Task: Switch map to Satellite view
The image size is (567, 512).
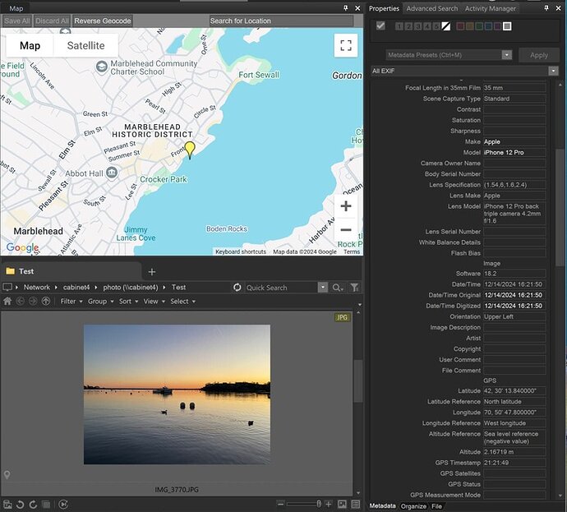Action: pyautogui.click(x=85, y=46)
